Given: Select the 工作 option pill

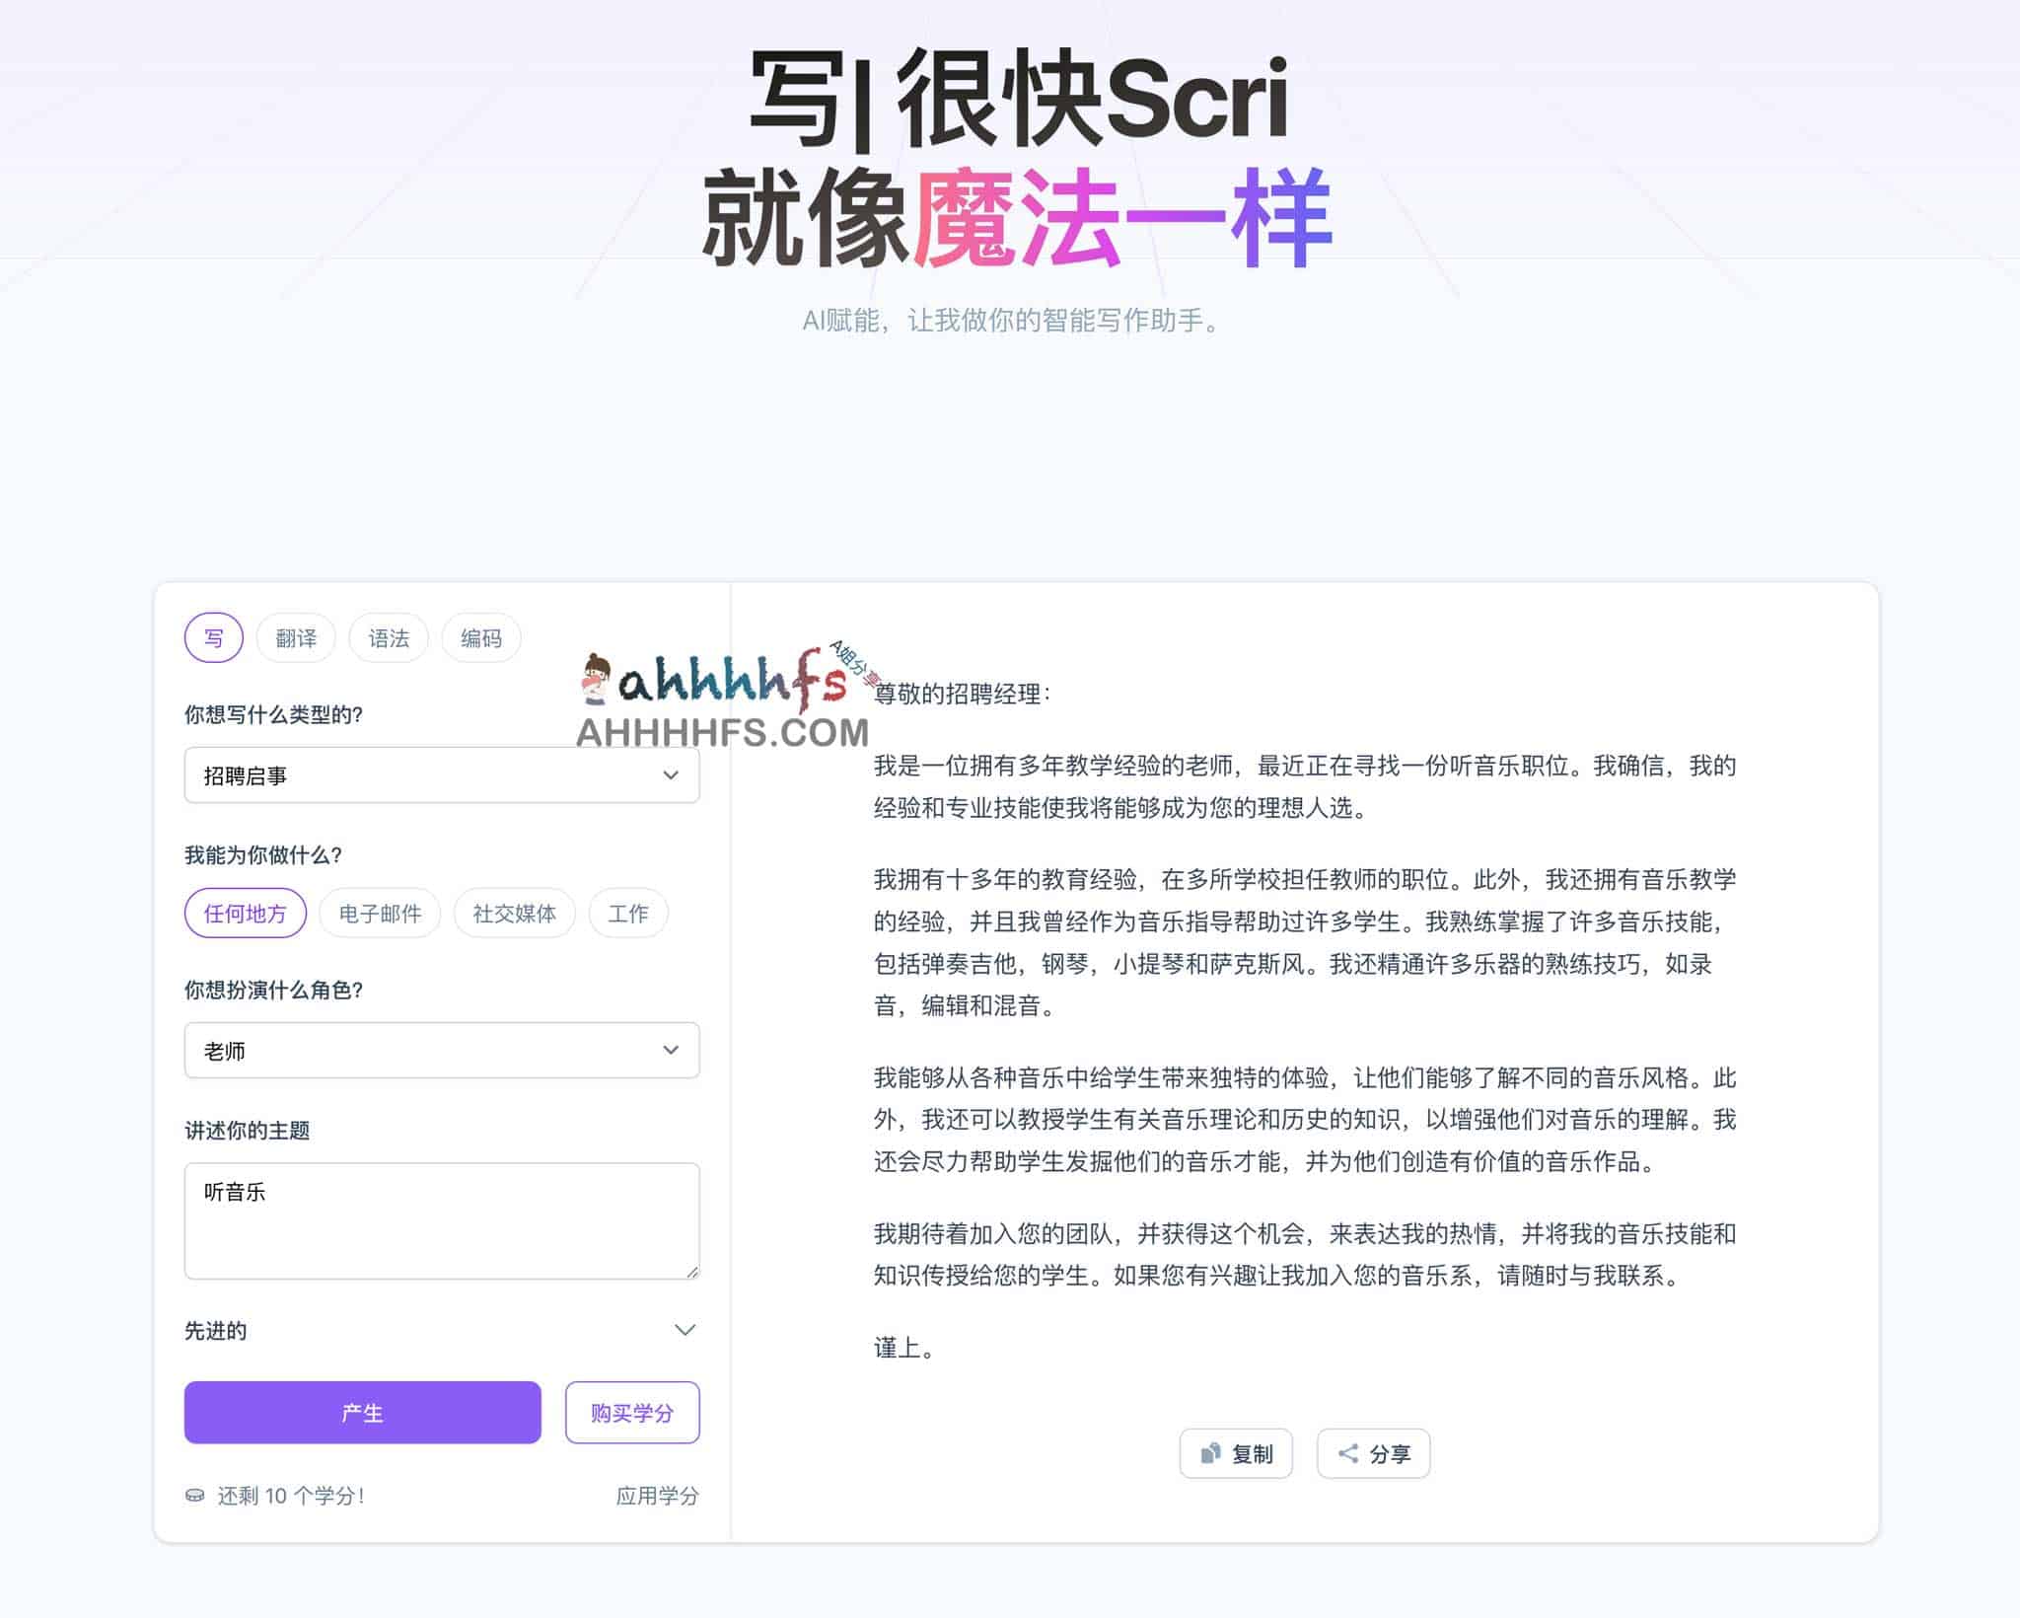Looking at the screenshot, I should point(628,914).
